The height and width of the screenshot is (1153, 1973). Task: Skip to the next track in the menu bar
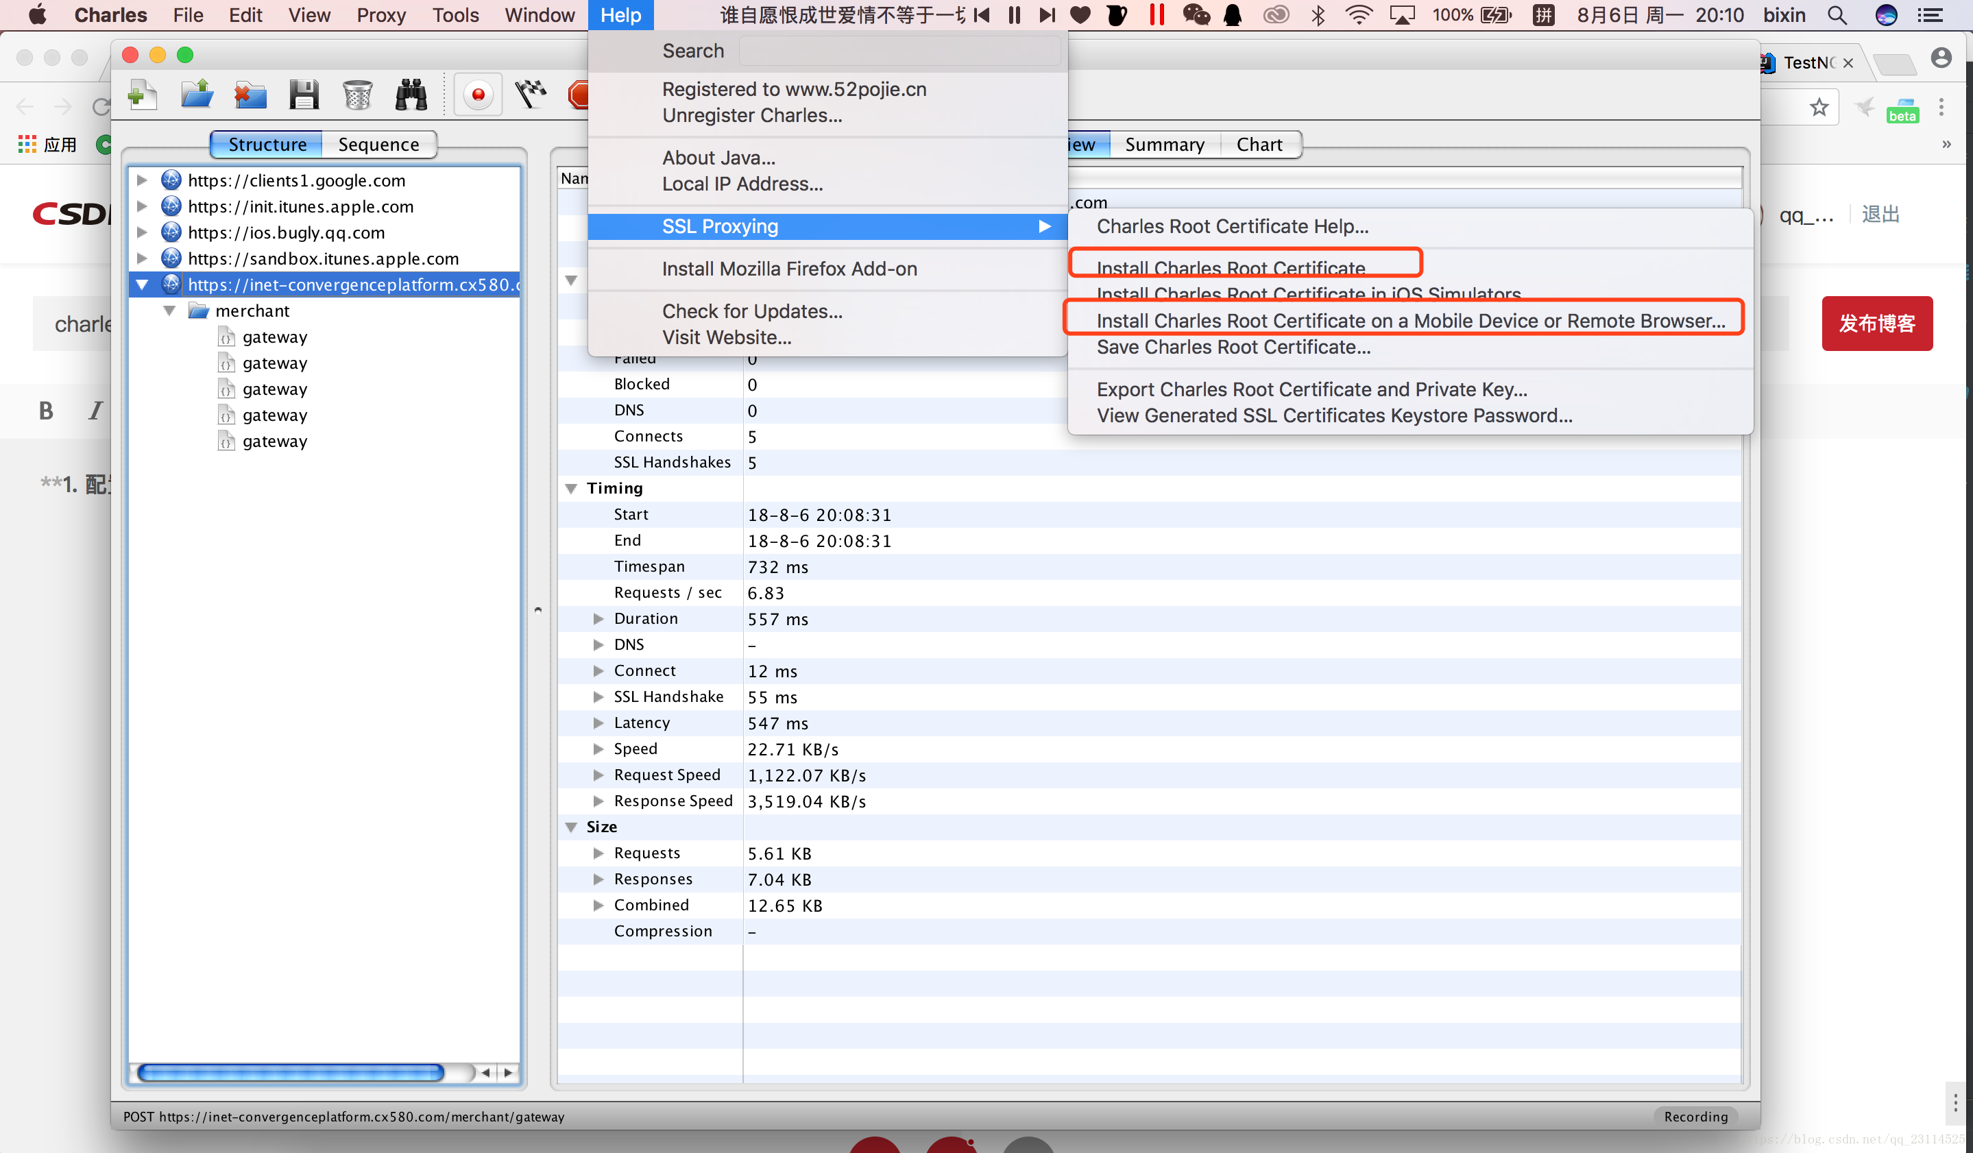pyautogui.click(x=1047, y=15)
